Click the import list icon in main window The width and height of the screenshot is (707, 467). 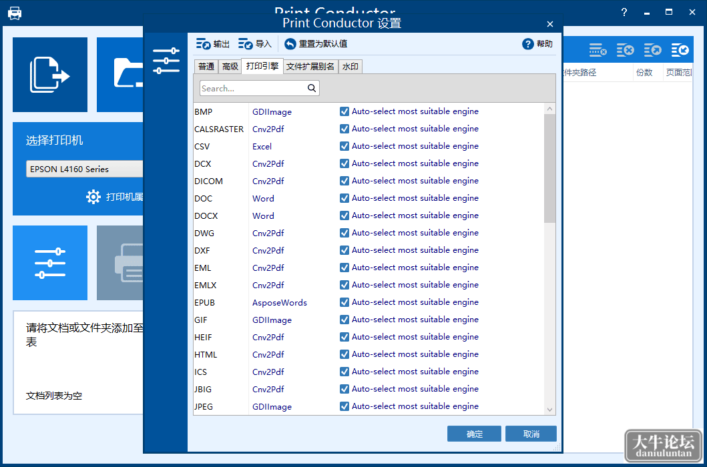click(x=680, y=50)
